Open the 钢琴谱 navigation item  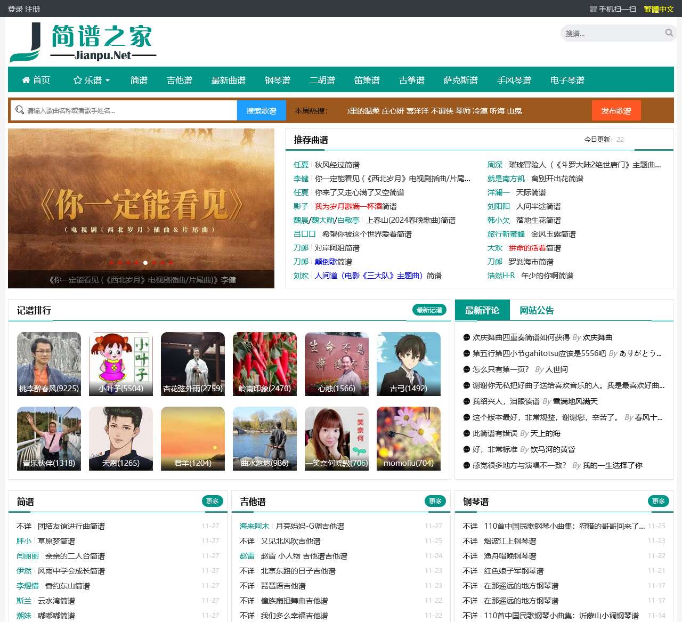(278, 80)
